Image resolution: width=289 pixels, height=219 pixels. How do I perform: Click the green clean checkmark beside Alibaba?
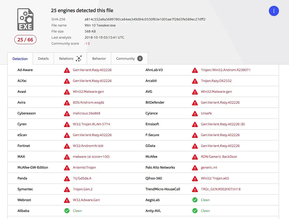pos(67,211)
